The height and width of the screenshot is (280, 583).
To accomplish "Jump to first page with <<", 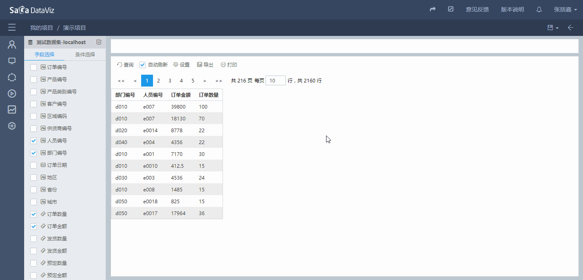I will point(121,81).
